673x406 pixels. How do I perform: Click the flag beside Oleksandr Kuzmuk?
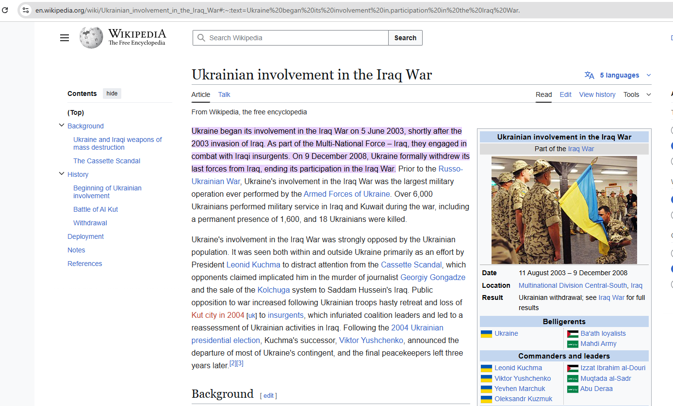(486, 399)
